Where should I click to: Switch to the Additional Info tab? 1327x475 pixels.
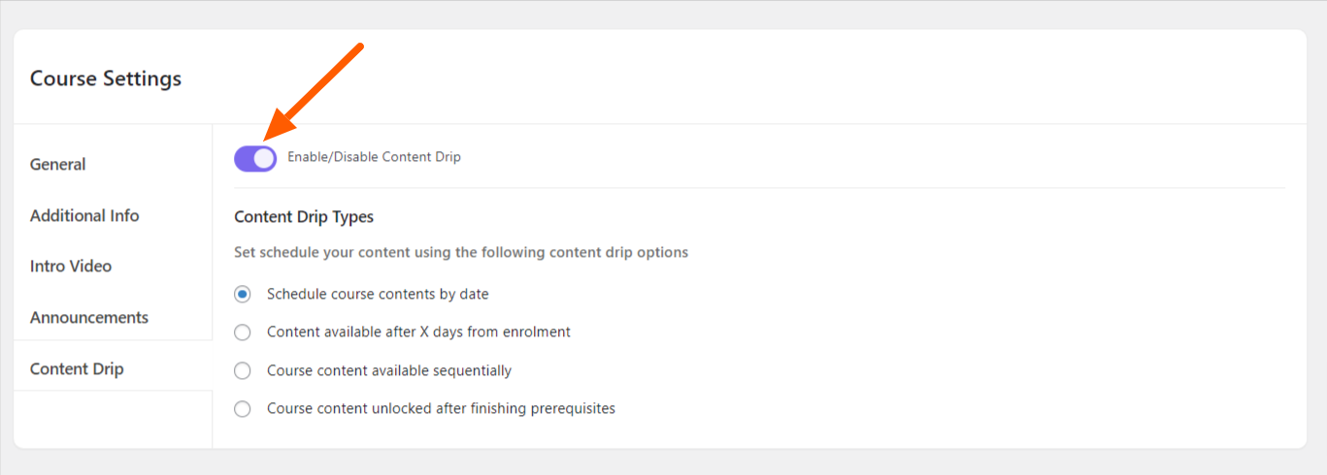pyautogui.click(x=84, y=216)
